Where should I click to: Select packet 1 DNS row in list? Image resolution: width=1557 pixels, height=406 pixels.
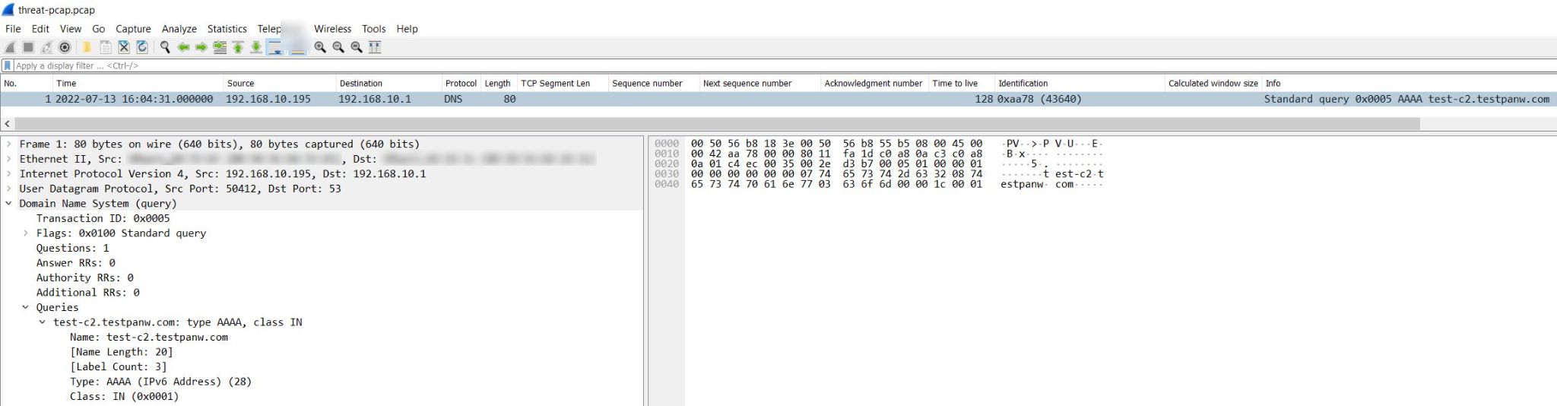[778, 99]
